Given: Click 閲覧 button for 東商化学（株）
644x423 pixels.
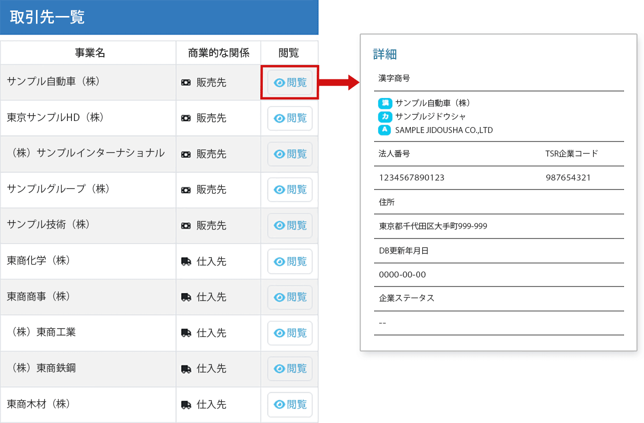Looking at the screenshot, I should [290, 261].
